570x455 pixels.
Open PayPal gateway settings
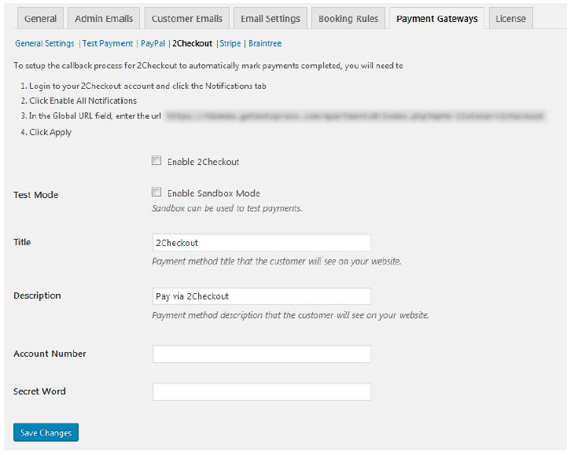[x=153, y=44]
